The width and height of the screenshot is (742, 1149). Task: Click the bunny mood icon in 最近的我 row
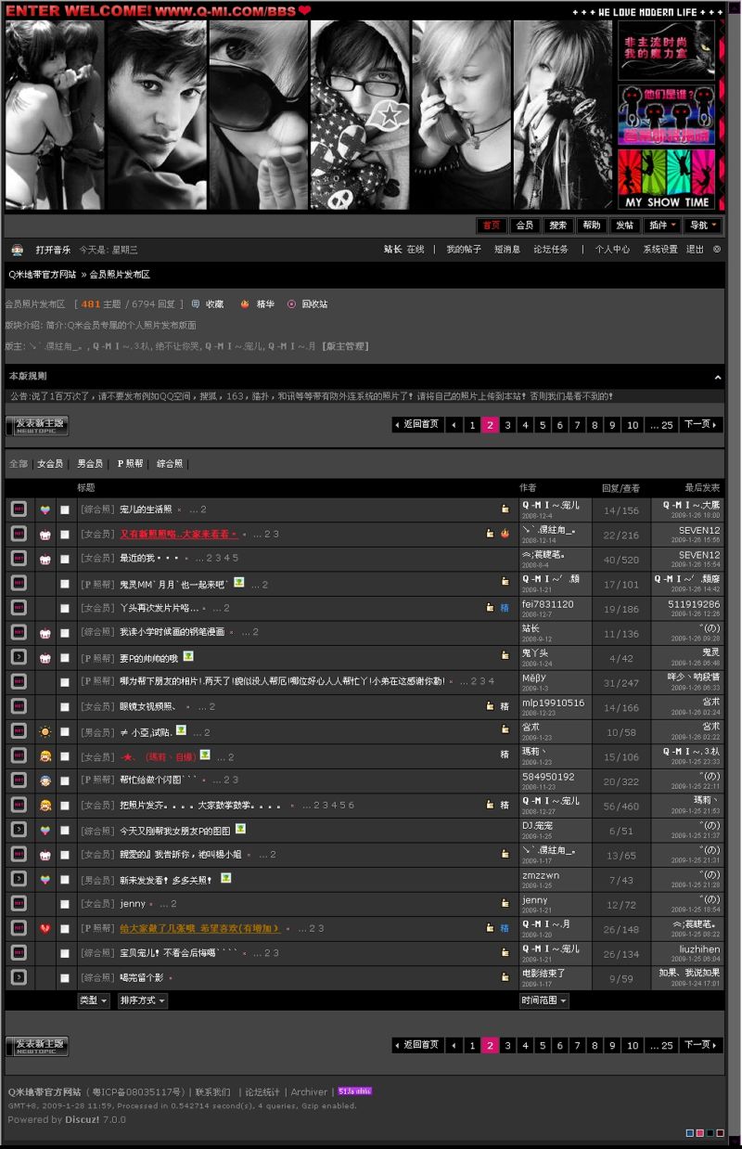pyautogui.click(x=45, y=560)
